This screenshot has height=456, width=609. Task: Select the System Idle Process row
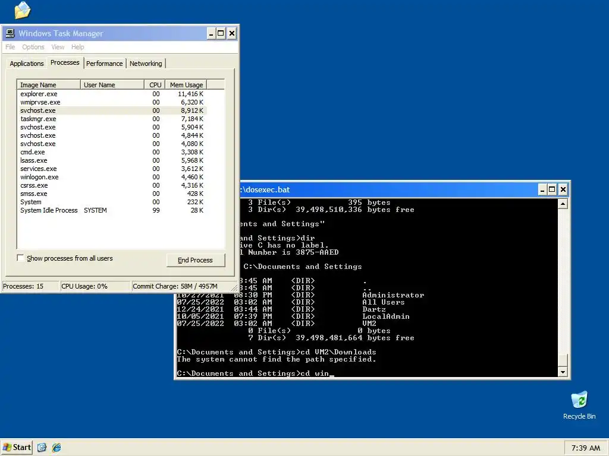tap(112, 211)
